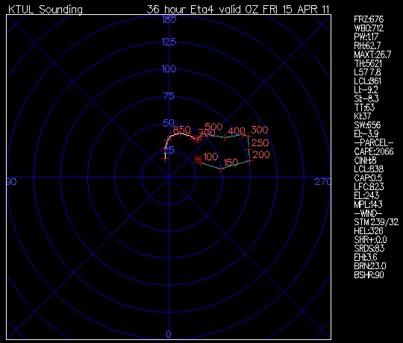The height and width of the screenshot is (343, 403).
Task: Click the MAXT:26.7 value
Action: 372,54
